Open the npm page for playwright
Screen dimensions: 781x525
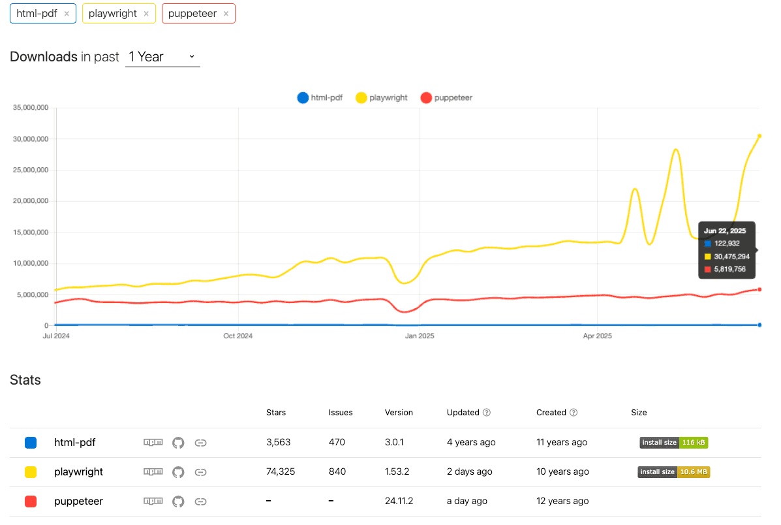click(153, 471)
